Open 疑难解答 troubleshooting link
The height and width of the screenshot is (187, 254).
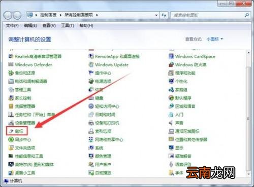183,156
